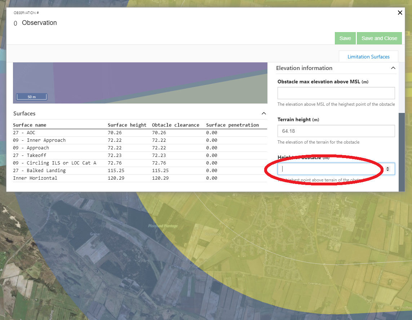Click the Obtacle clearance column header

coord(176,125)
